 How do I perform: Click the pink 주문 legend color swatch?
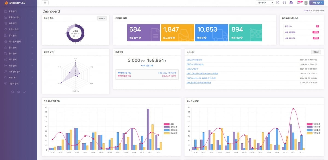(x=166, y=124)
